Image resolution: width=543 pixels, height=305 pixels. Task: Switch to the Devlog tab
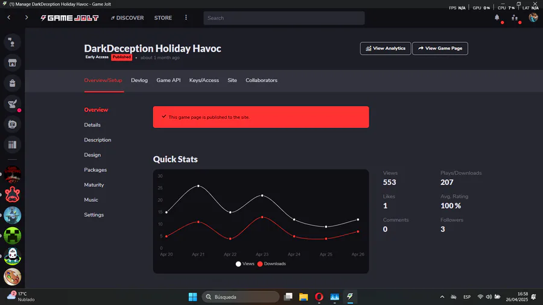point(139,80)
